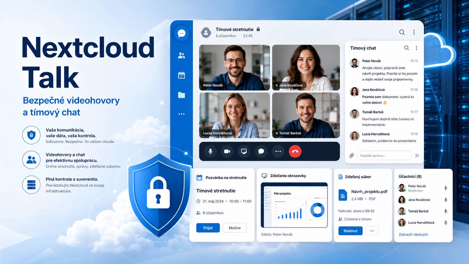Click calendar icon beside Pozvánka na stretnutie

click(x=199, y=178)
